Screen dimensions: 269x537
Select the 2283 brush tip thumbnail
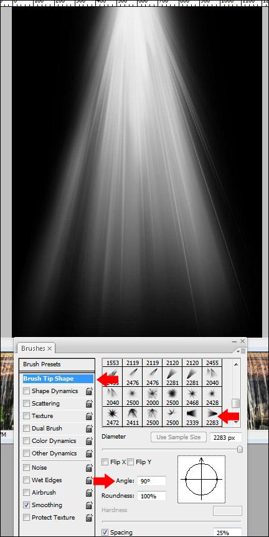pos(212,417)
